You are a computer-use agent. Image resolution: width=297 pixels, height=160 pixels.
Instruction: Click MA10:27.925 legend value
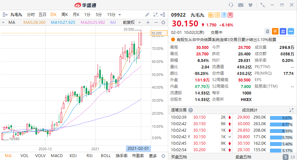[x=63, y=22]
